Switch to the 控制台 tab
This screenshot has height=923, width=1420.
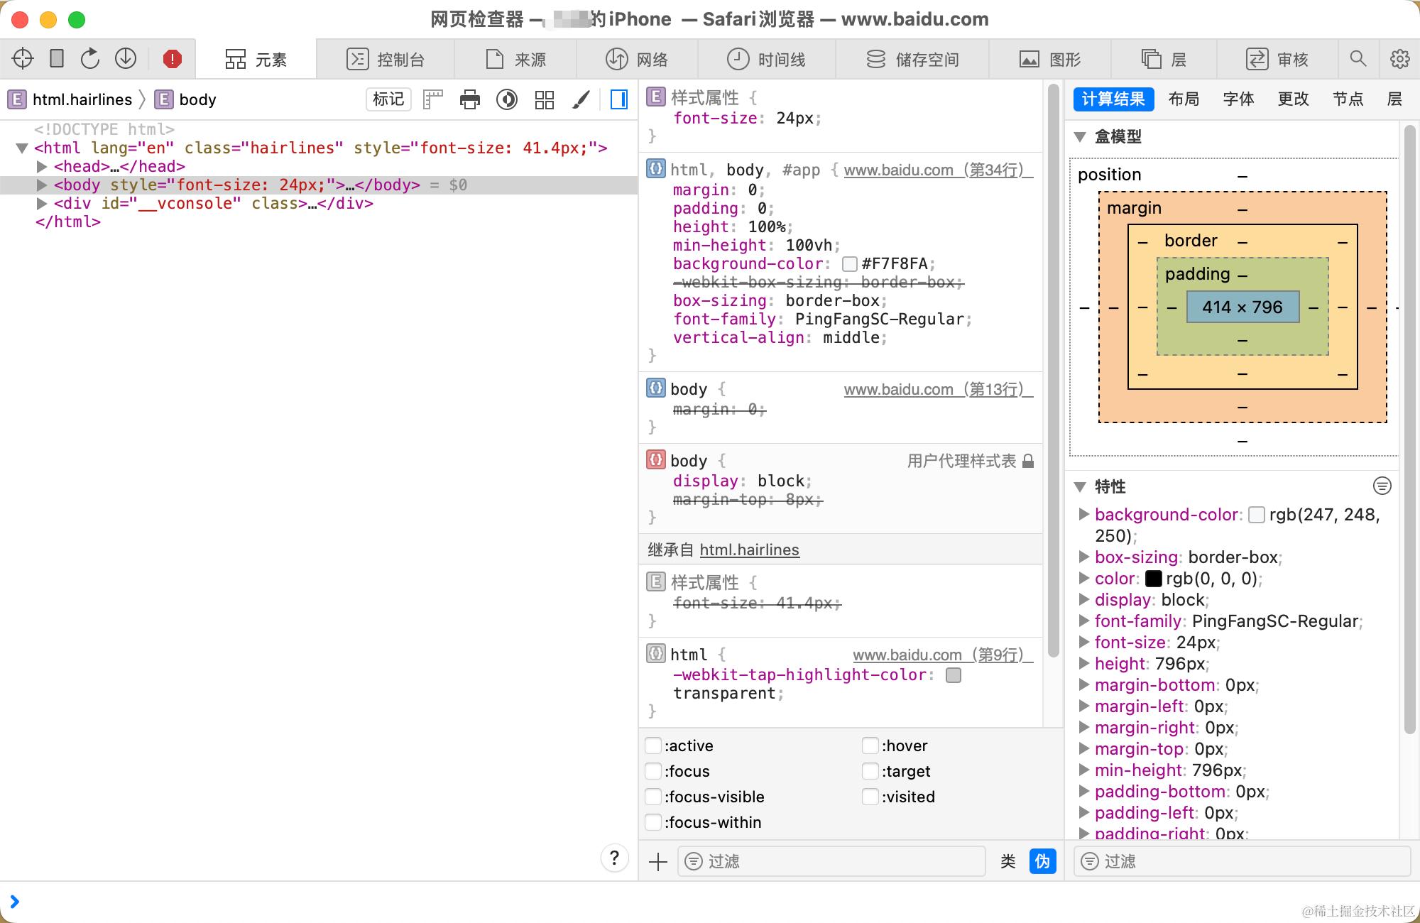[386, 59]
